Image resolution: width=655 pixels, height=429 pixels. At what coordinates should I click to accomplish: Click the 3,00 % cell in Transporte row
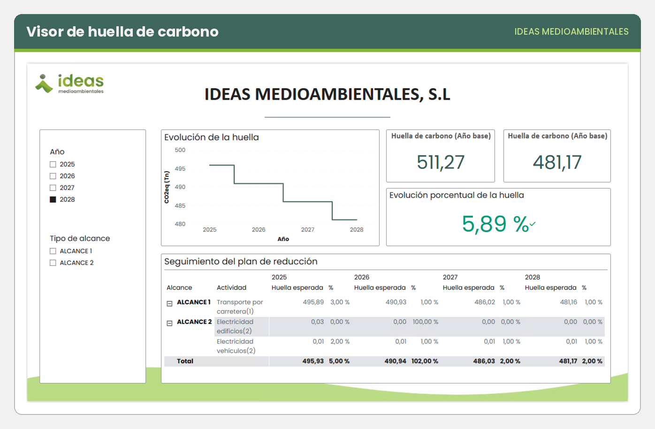340,302
